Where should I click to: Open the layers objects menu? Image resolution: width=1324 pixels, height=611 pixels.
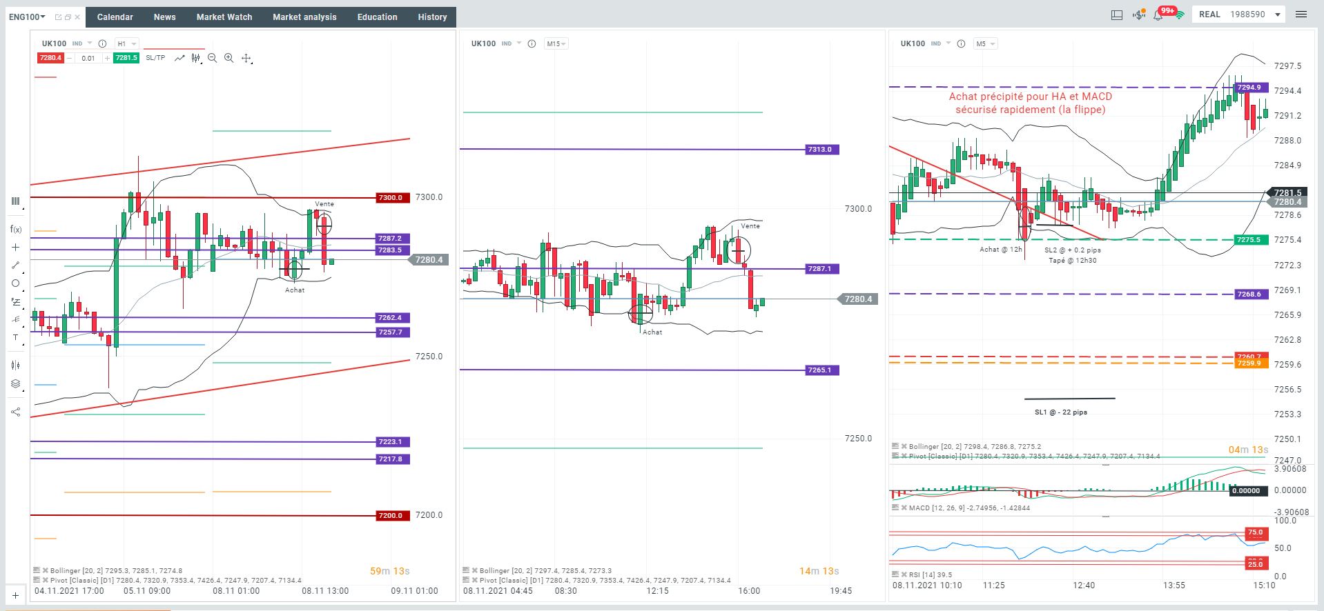(x=15, y=384)
